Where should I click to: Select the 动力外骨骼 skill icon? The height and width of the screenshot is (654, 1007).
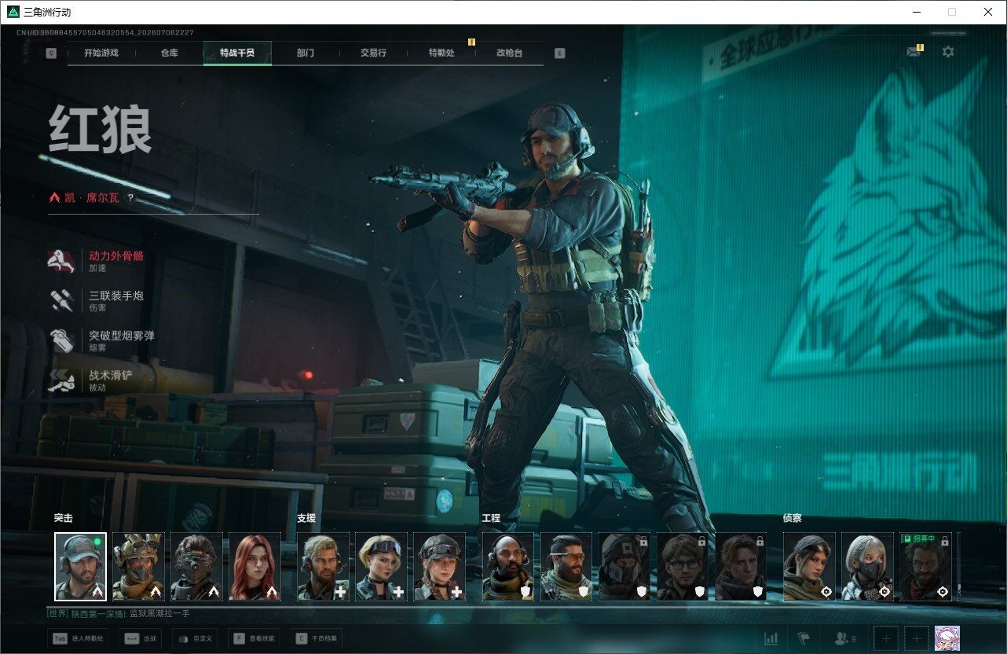60,261
